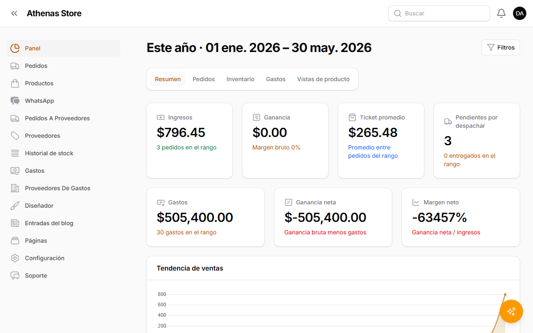Open WhatsApp in the sidebar
Screen dimensions: 533x333
click(63, 101)
